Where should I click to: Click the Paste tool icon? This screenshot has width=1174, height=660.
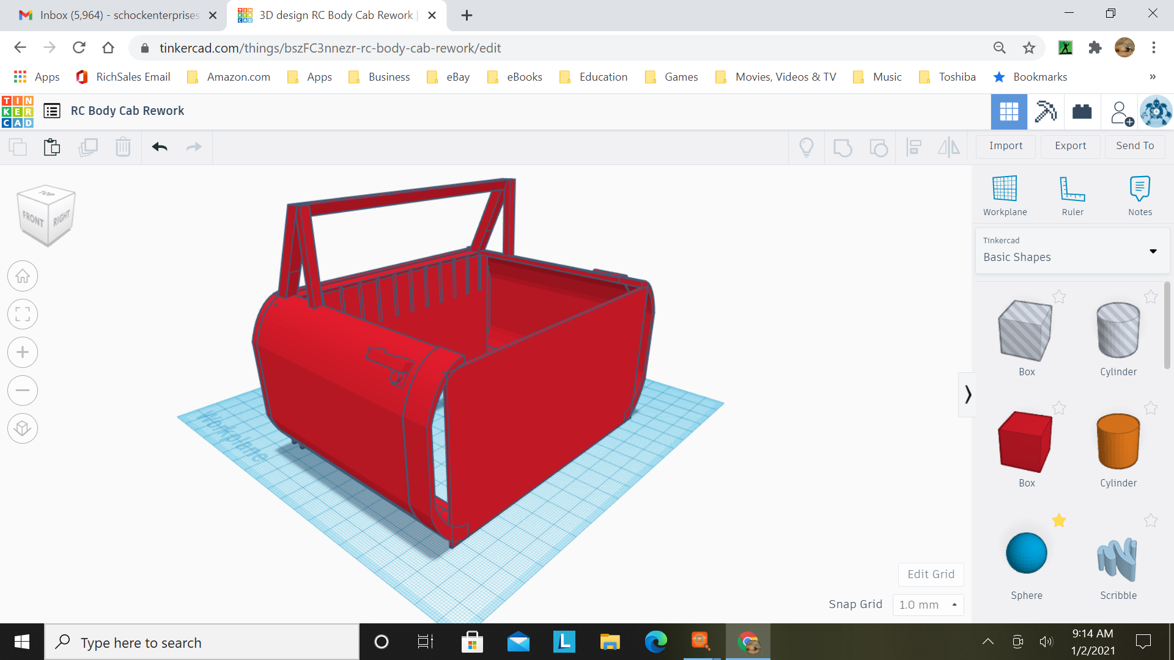52,147
